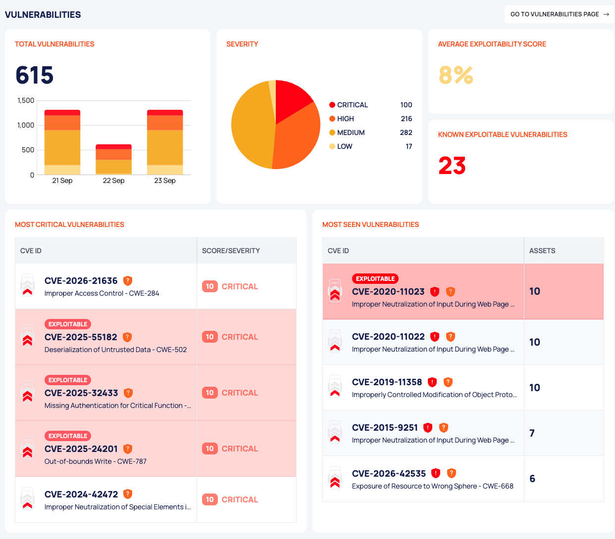Click the orange shield icon beside CVE-2026-21636
The height and width of the screenshot is (539, 615).
[x=128, y=281]
